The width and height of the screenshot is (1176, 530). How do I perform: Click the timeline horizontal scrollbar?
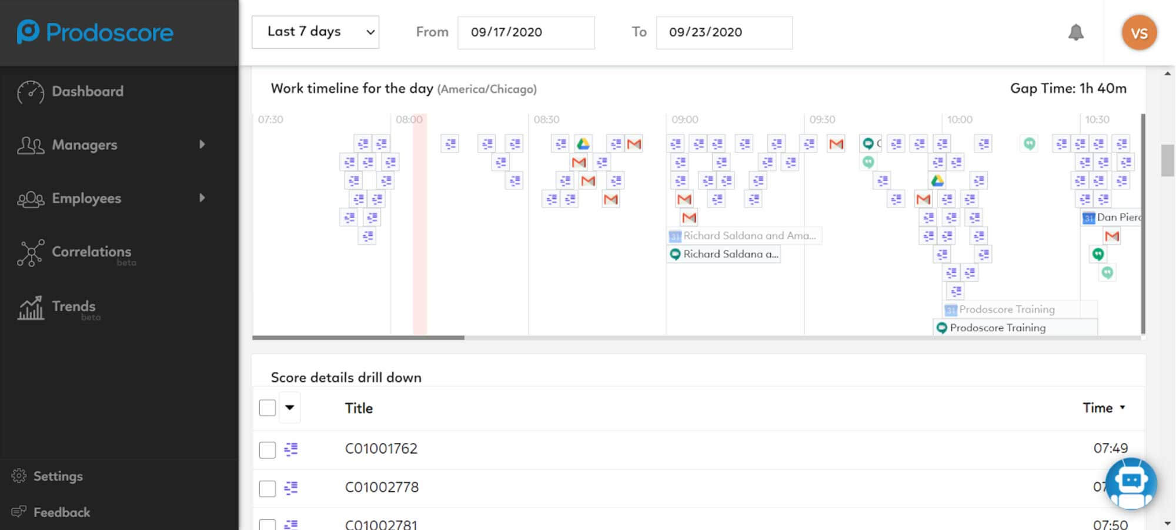358,338
